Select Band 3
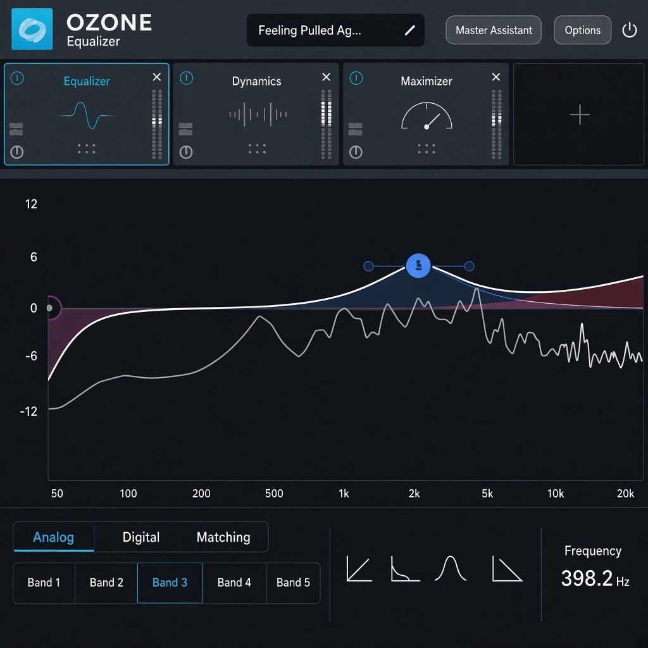Screen dimensions: 648x648 click(x=170, y=583)
